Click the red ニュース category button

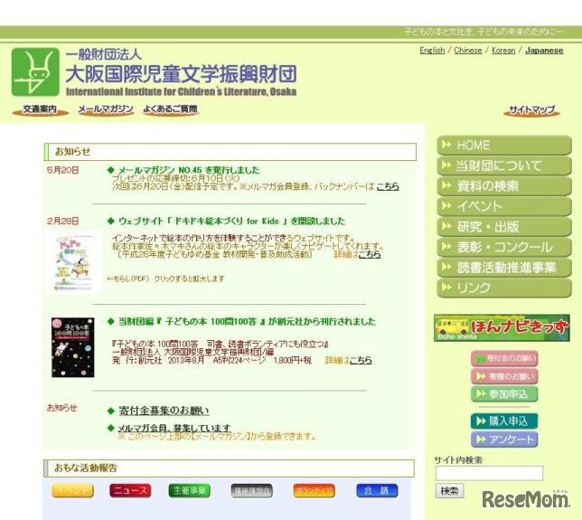(130, 491)
